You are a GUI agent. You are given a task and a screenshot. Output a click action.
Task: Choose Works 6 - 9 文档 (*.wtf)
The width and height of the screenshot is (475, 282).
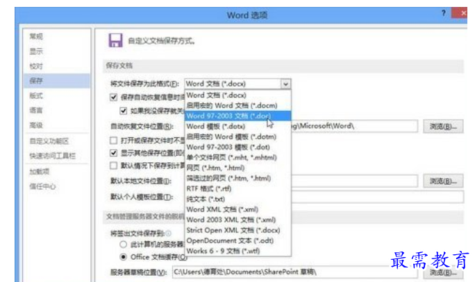click(x=237, y=251)
